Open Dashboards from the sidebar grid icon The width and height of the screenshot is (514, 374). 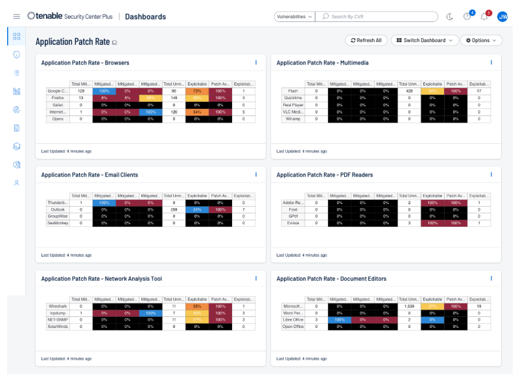click(x=16, y=37)
